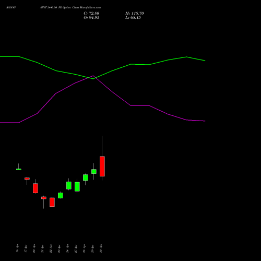
Task: Click the '16 Apr' date axis label
Action: coord(17,248)
